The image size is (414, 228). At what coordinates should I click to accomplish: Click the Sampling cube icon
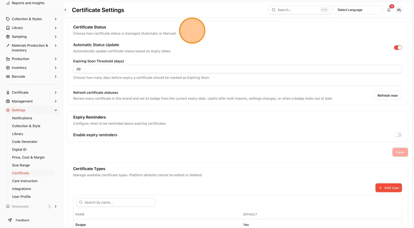click(x=8, y=37)
